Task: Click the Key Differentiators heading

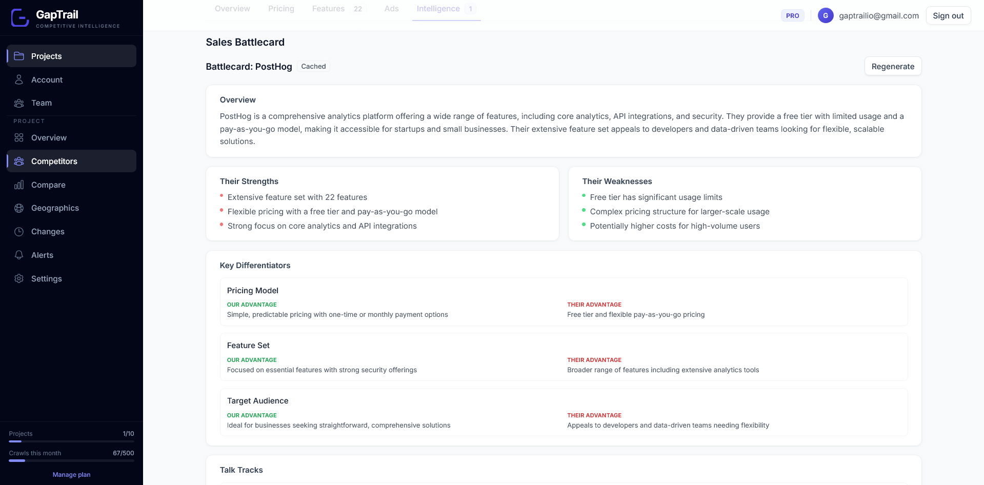Action: (x=255, y=265)
